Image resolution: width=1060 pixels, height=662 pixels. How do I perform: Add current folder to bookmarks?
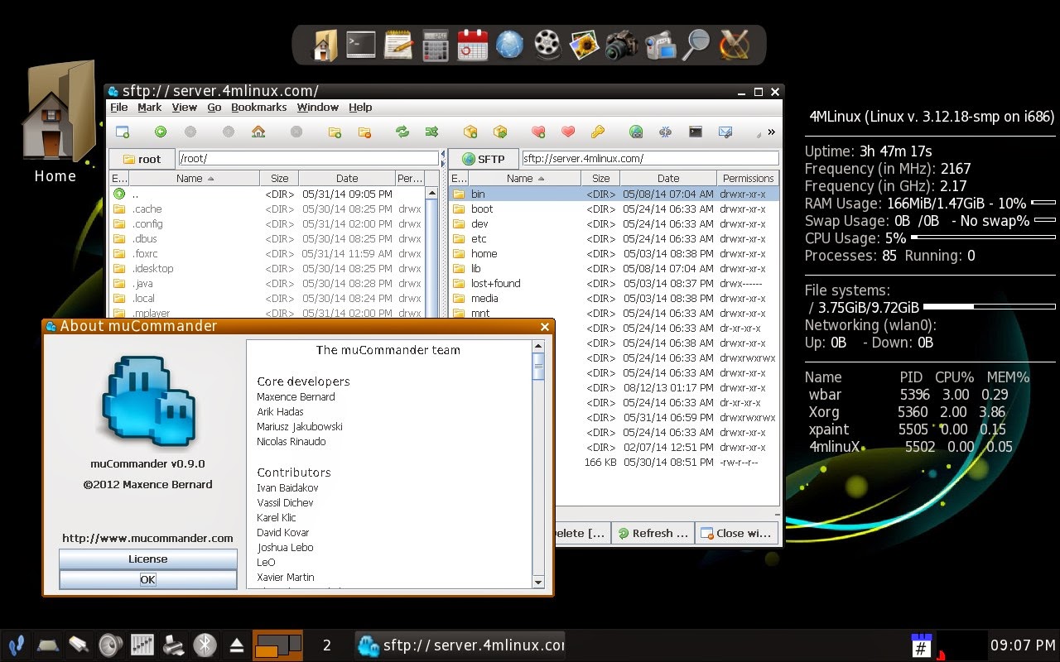point(538,132)
